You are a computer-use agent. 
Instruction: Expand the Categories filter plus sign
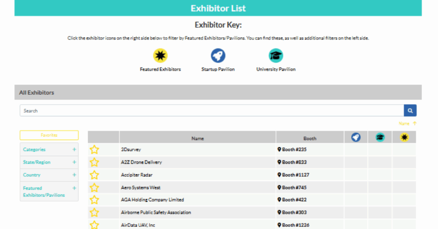coord(74,150)
